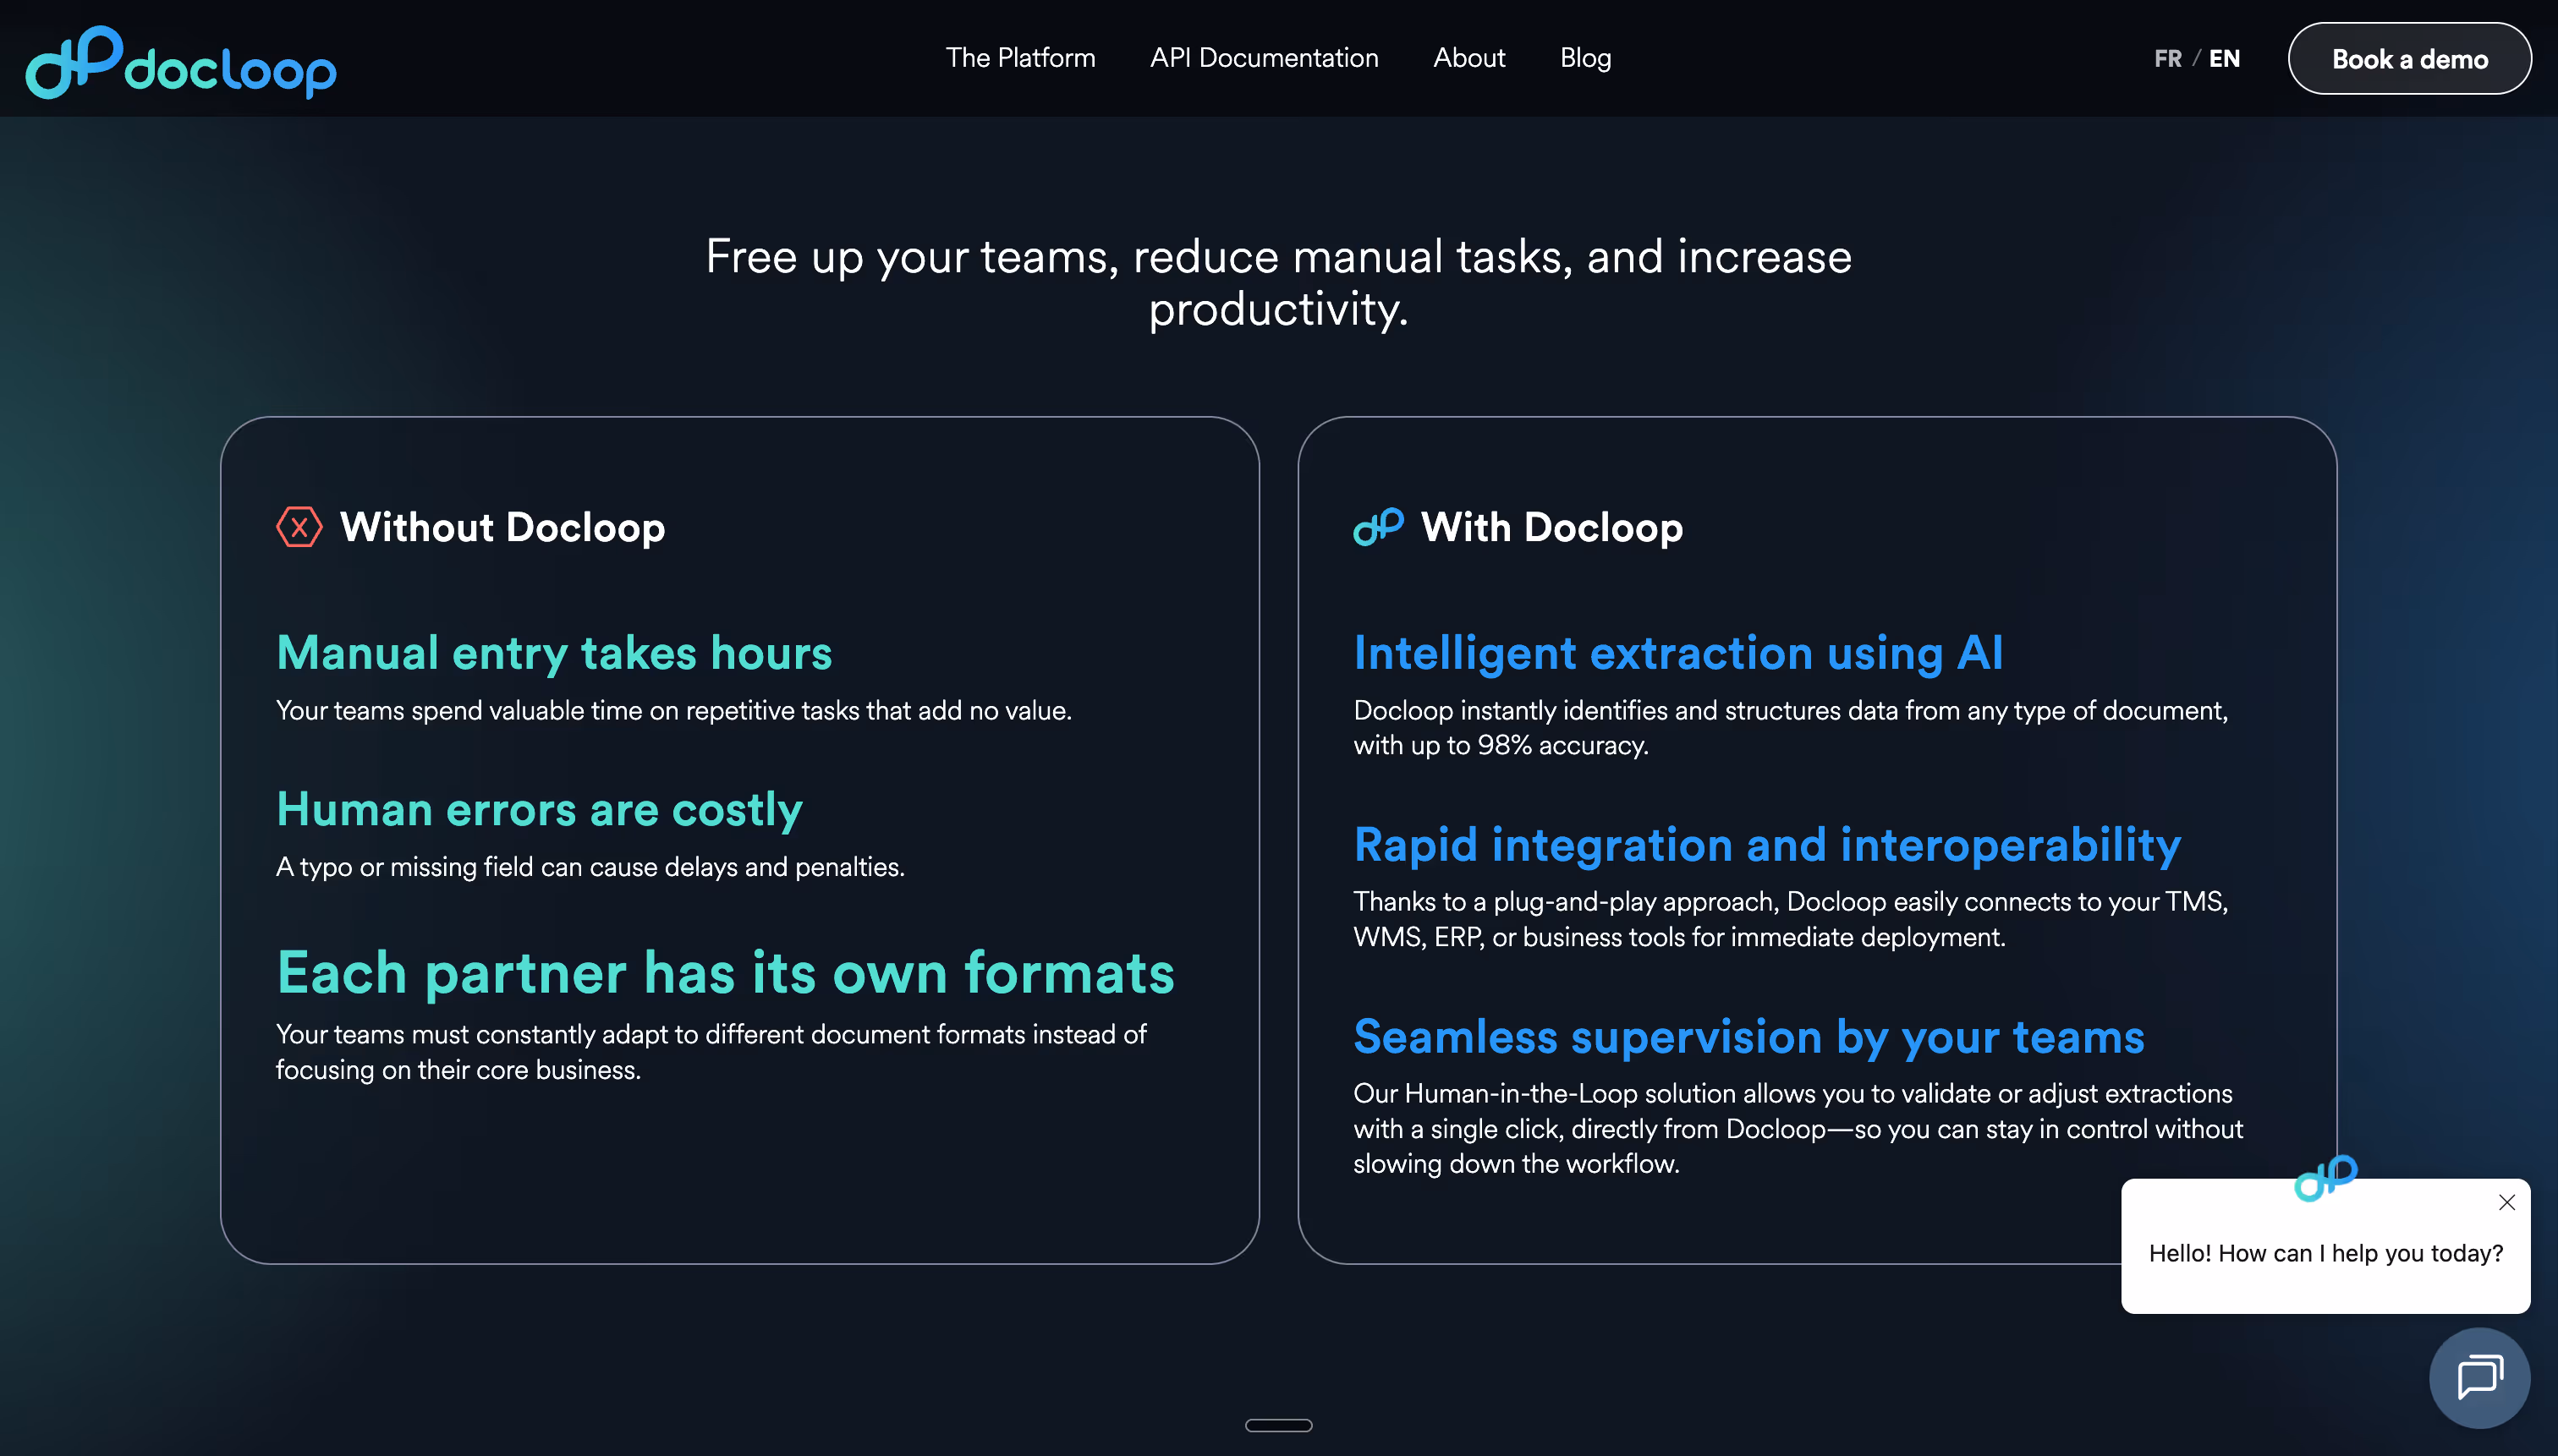
Task: Click Each partner has its own formats
Action: coord(725,973)
